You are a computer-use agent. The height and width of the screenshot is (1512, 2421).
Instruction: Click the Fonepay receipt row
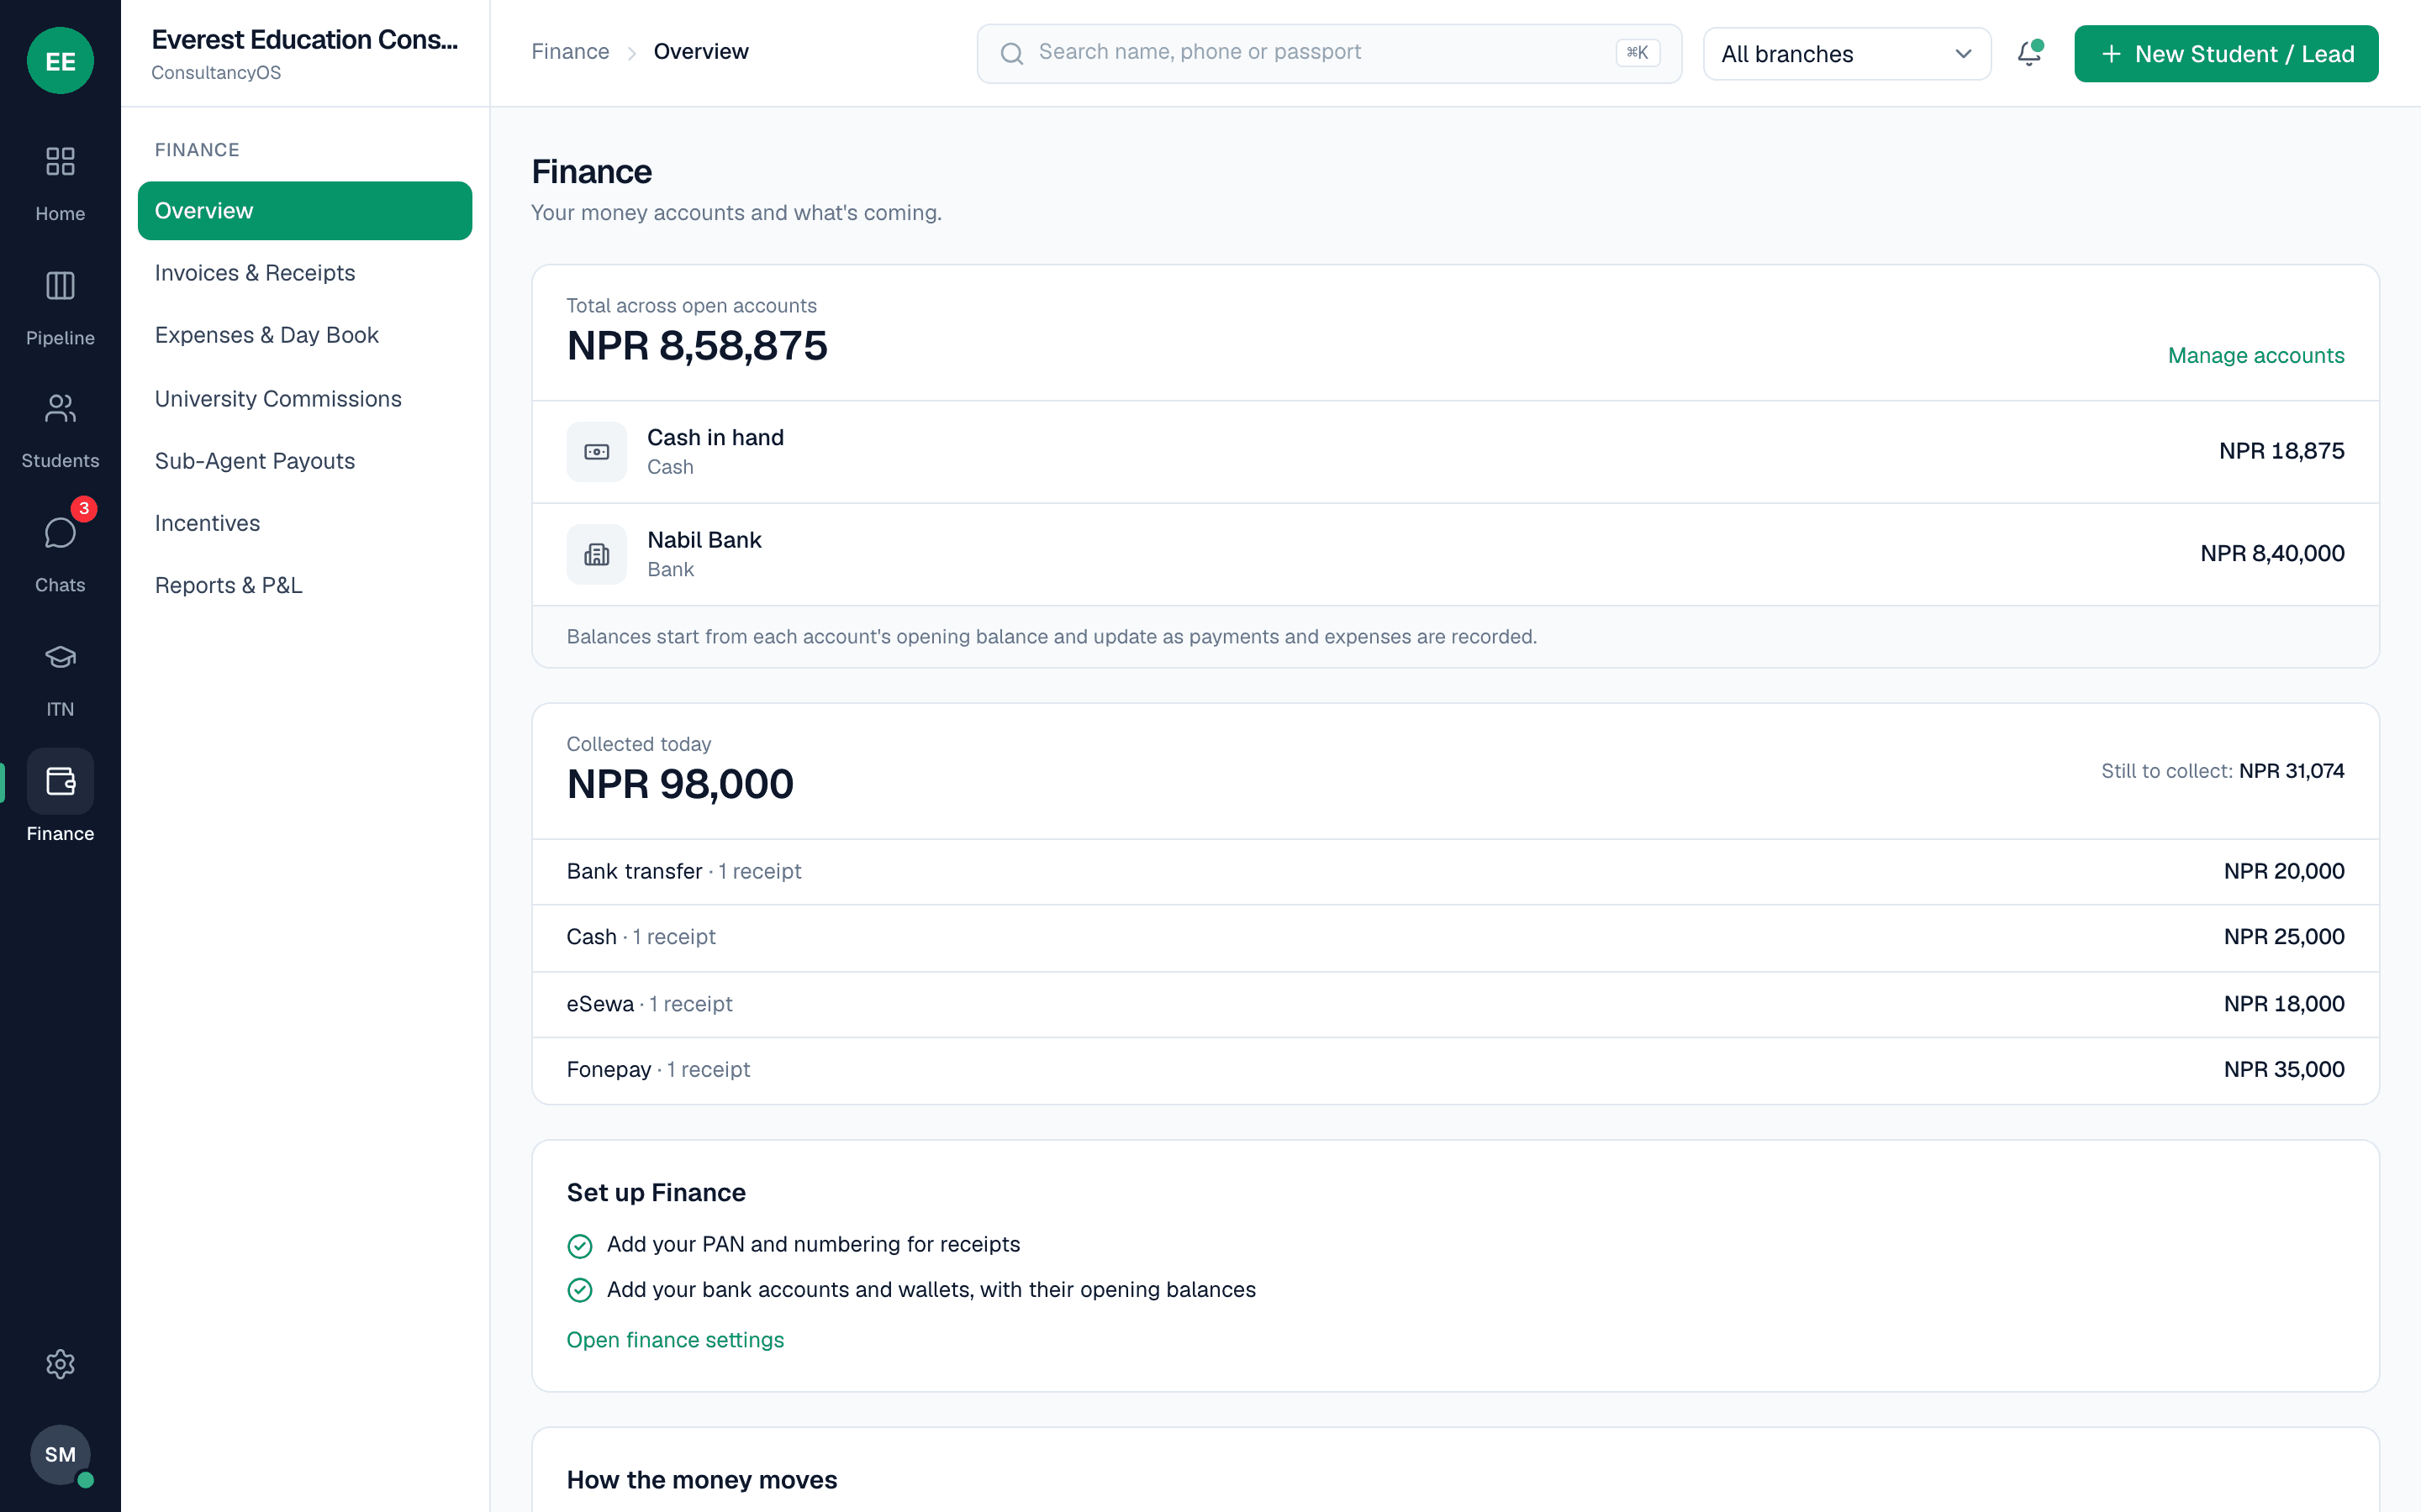pyautogui.click(x=1454, y=1070)
